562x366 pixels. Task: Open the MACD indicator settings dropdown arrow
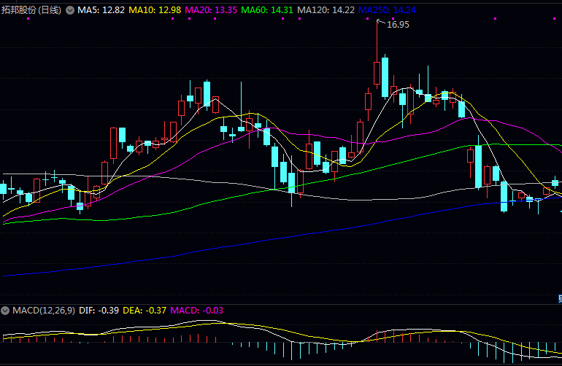6,310
